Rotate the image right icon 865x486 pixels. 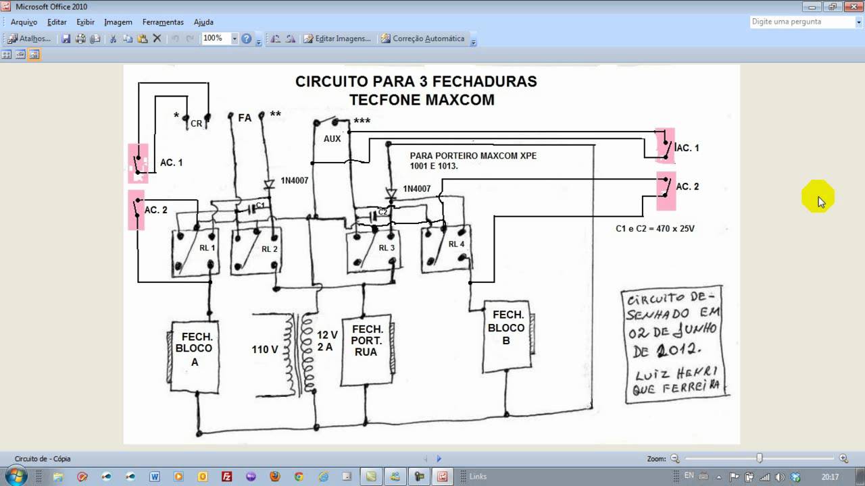point(290,38)
